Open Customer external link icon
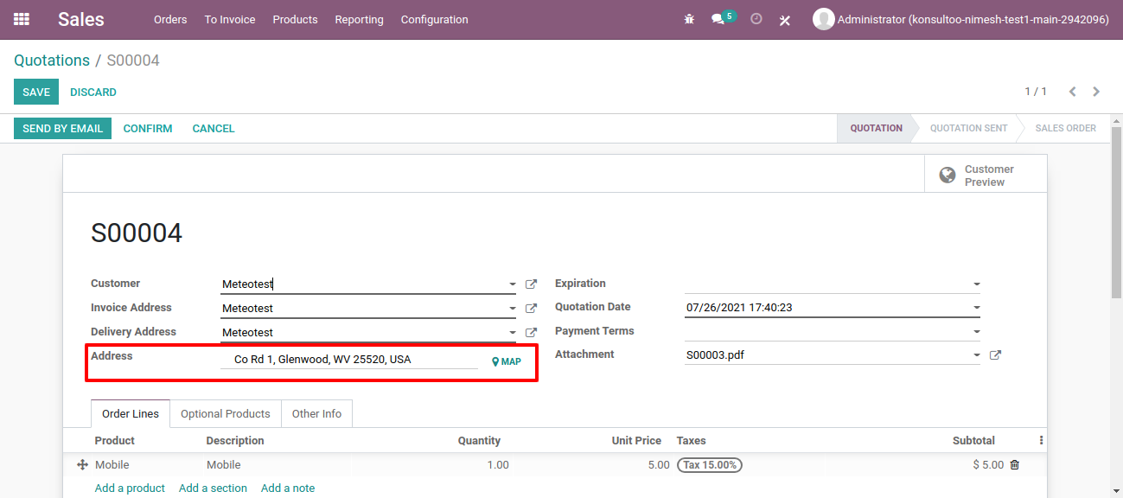Screen dimensions: 1123x498 [532, 284]
